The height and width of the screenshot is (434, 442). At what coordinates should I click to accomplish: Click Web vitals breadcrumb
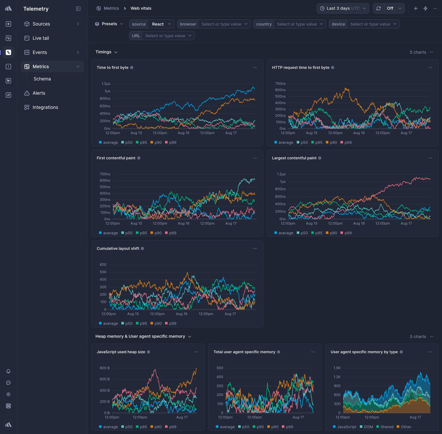click(x=141, y=8)
